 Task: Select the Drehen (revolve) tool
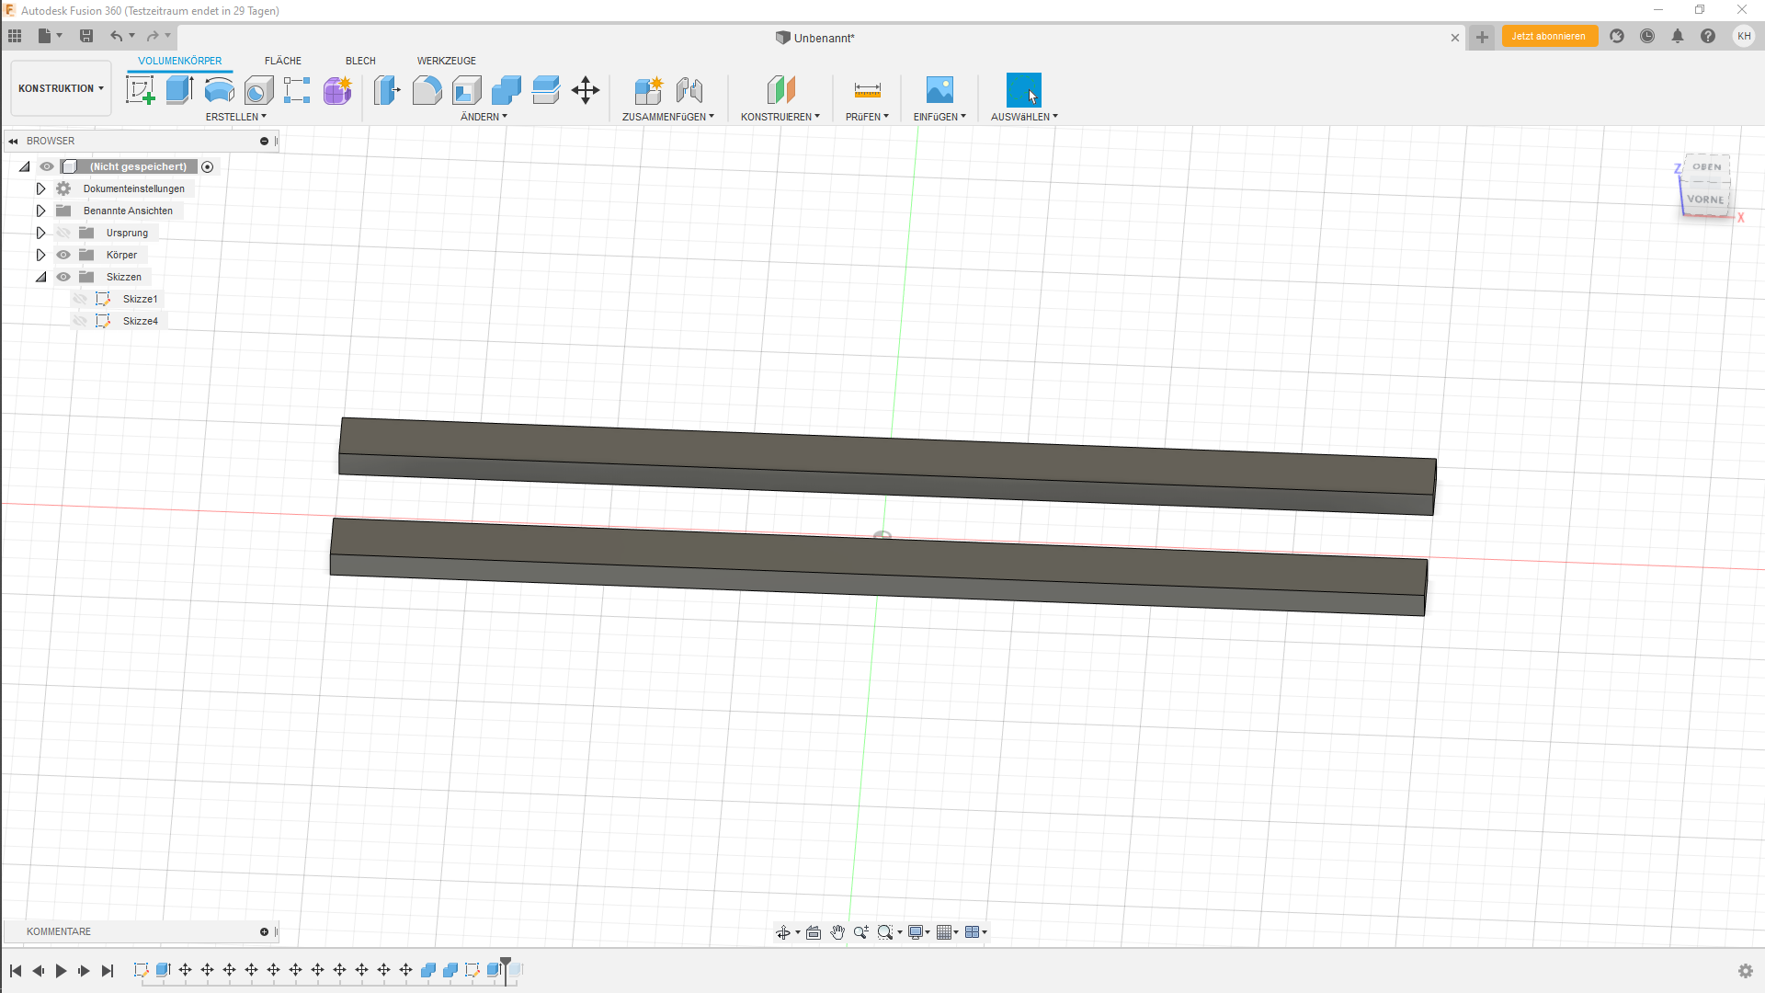(219, 89)
